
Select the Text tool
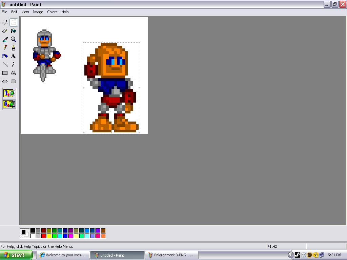[x=13, y=56]
